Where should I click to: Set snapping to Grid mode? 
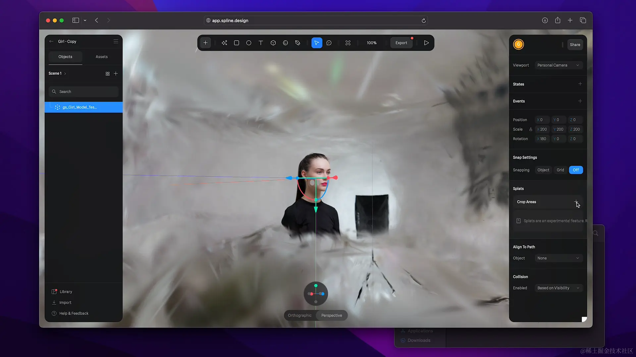[560, 170]
